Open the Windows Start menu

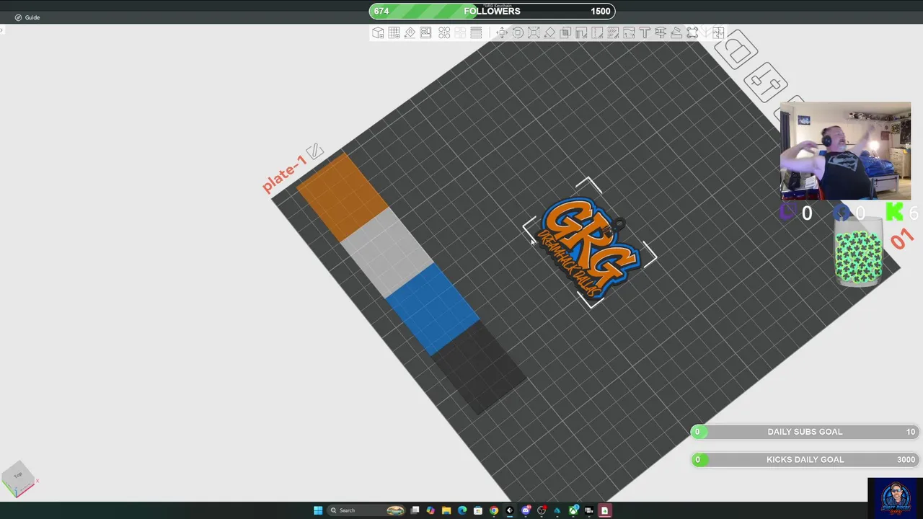pos(318,510)
